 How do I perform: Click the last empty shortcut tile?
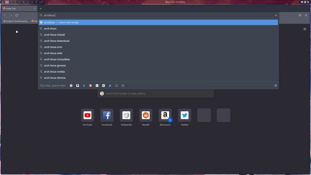[x=224, y=115]
